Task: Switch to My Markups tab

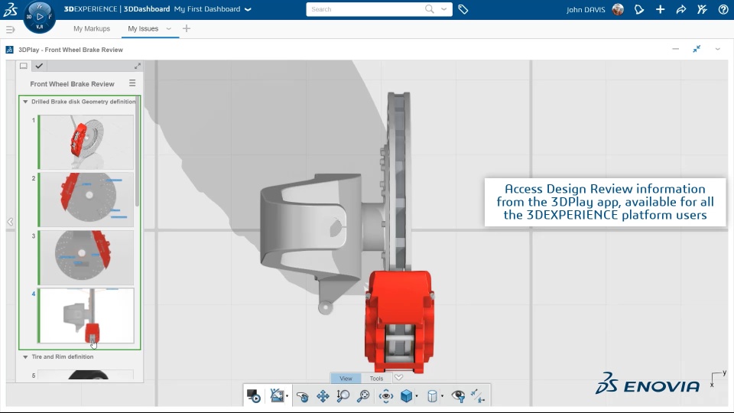Action: (x=92, y=28)
